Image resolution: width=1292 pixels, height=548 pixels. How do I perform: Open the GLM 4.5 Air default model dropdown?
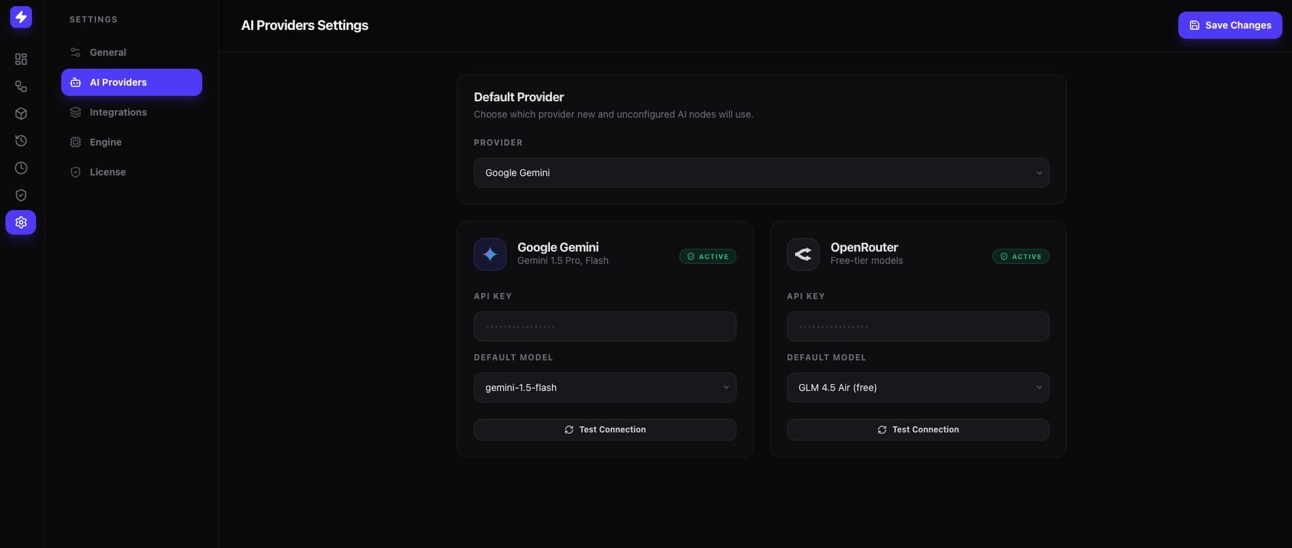(918, 388)
